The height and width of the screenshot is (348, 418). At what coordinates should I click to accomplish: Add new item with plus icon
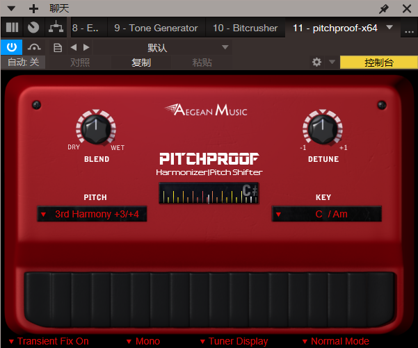click(x=33, y=9)
